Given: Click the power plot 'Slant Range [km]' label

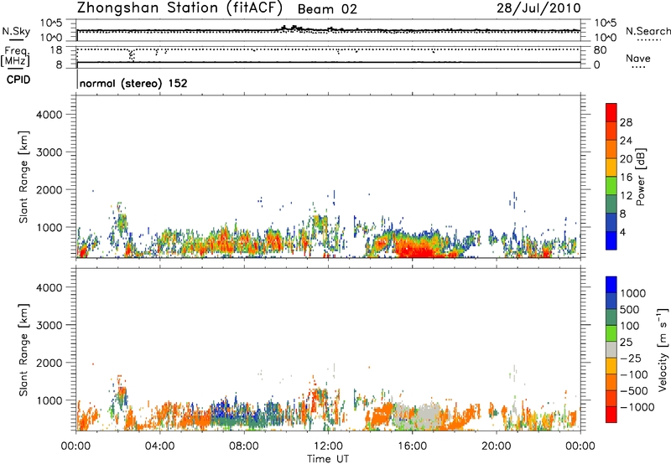Looking at the screenshot, I should pos(23,178).
